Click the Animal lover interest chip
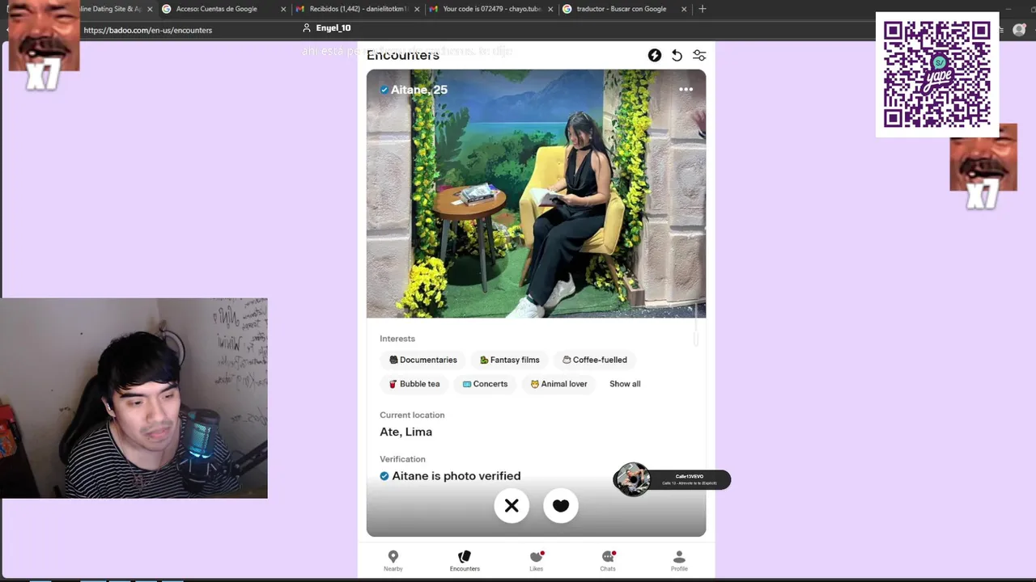1036x582 pixels. pyautogui.click(x=558, y=384)
